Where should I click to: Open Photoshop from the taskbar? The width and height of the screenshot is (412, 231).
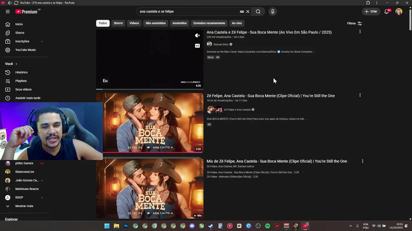point(126,226)
